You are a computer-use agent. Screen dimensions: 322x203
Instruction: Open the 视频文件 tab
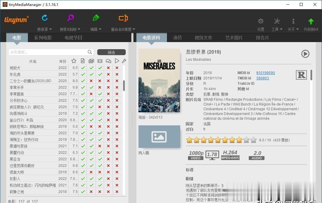click(x=203, y=38)
